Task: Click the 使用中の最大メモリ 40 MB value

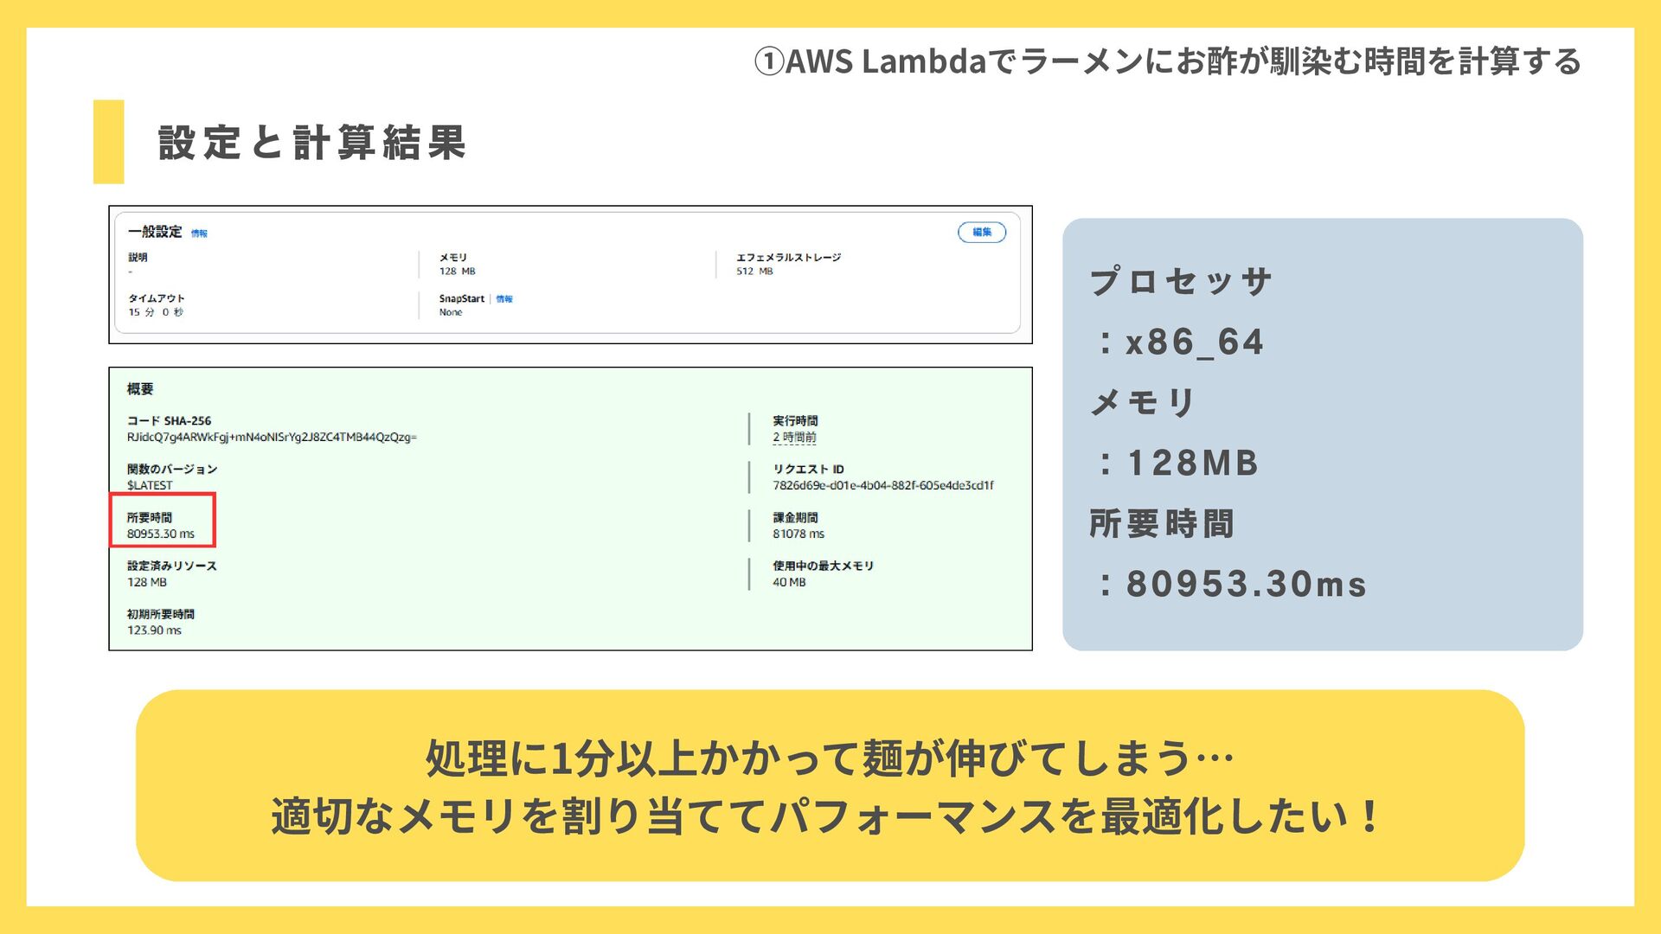Action: click(x=789, y=583)
